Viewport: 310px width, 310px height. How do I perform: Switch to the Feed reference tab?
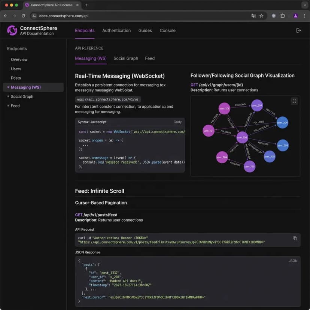150,58
